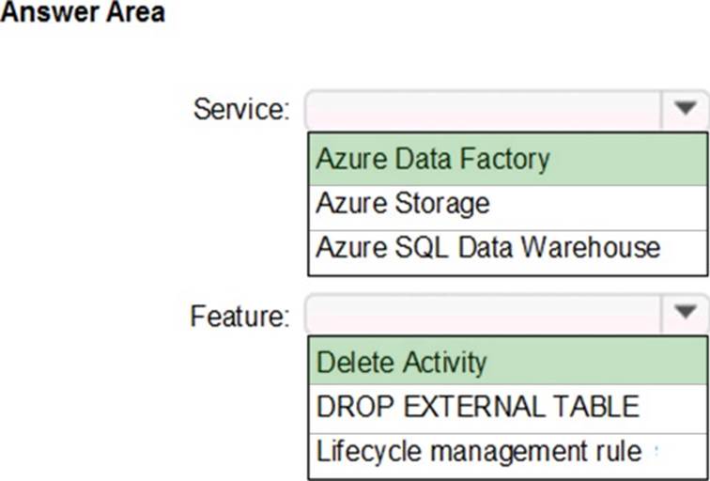
Task: Select Delete Activity as the feature
Action: click(x=402, y=362)
